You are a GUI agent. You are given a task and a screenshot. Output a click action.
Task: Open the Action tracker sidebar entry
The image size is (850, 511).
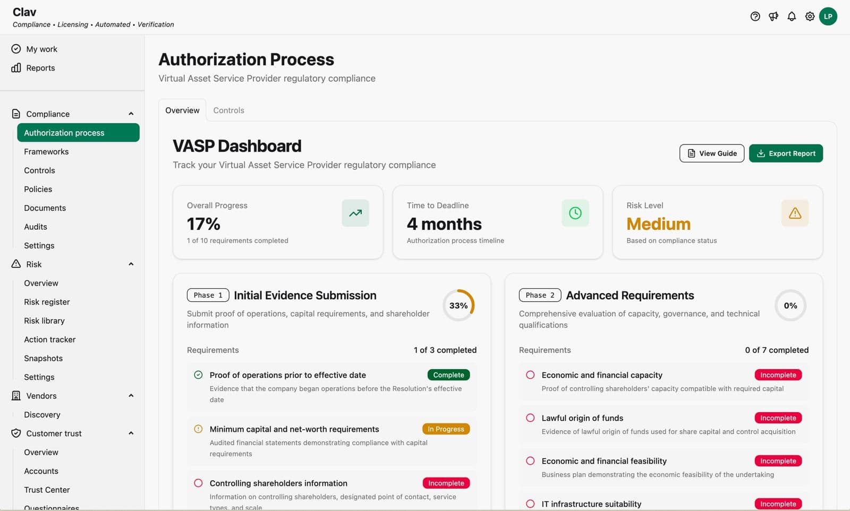click(x=49, y=339)
